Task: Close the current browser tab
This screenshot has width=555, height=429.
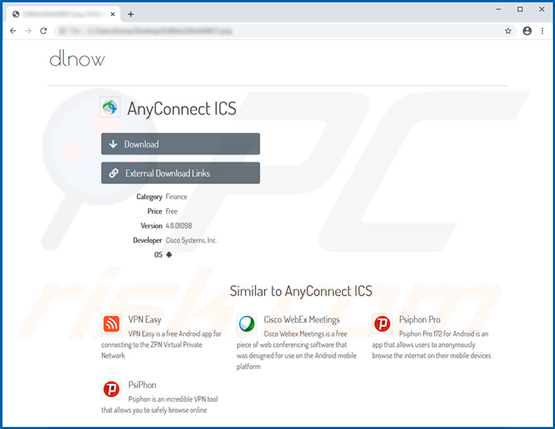Action: [x=112, y=14]
